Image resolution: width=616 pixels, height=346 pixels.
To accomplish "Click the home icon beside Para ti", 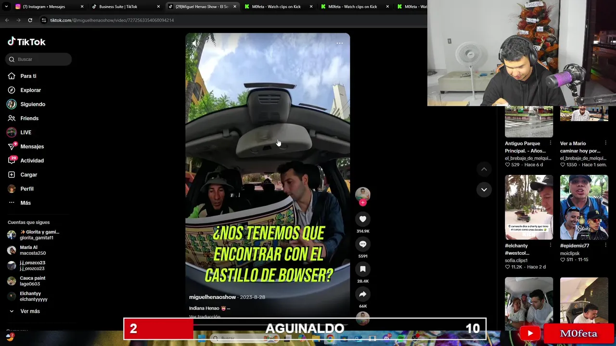I will 12,76.
